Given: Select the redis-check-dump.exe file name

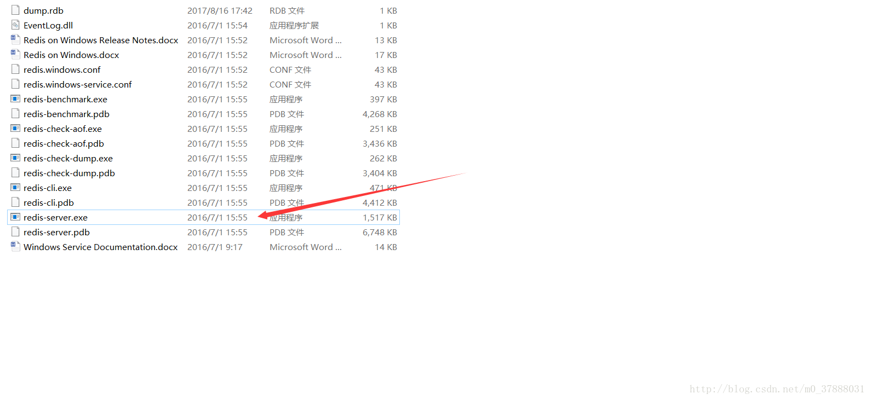Looking at the screenshot, I should (68, 159).
